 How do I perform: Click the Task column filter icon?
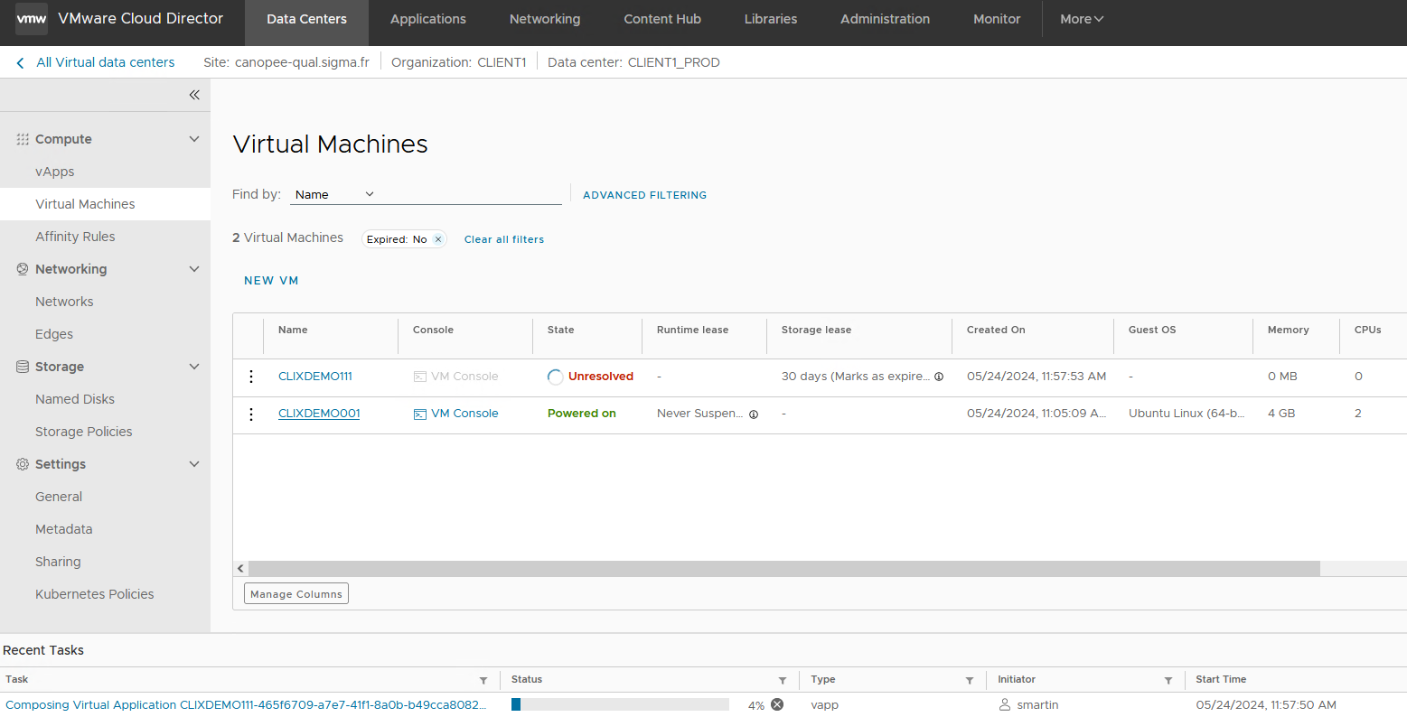click(483, 680)
